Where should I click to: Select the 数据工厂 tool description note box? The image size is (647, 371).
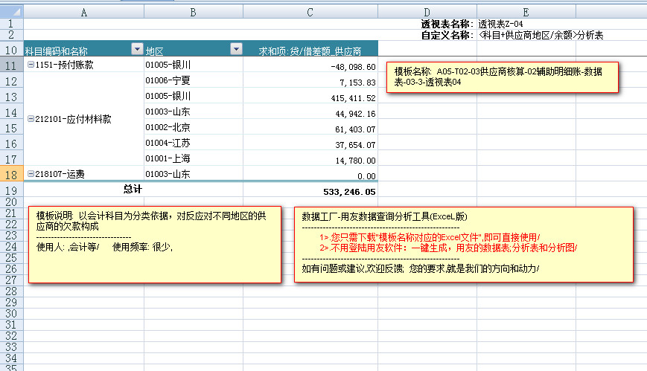[463, 244]
